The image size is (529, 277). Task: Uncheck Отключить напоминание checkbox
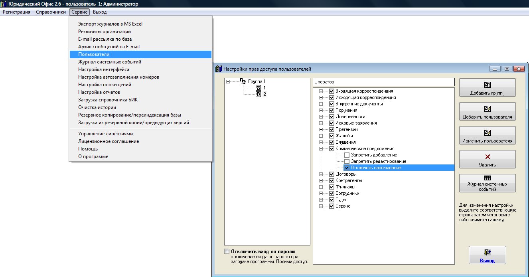347,168
